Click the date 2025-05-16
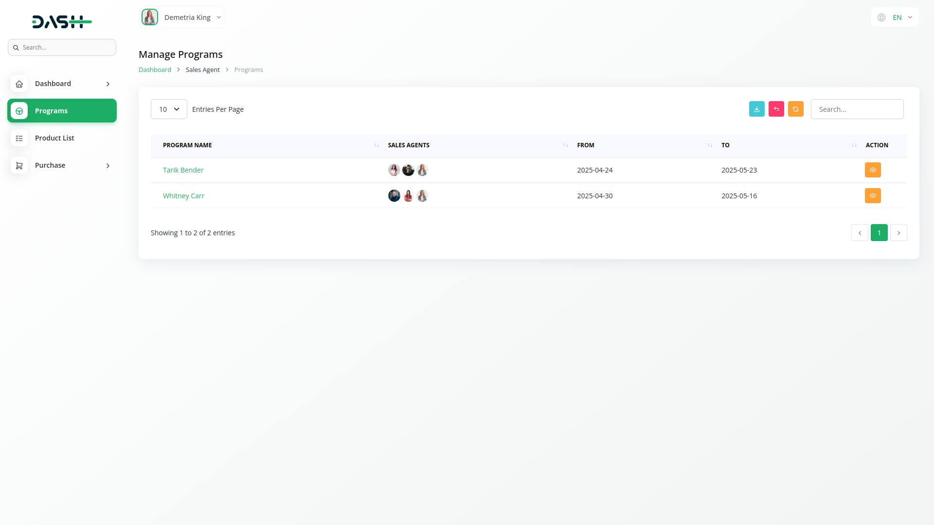This screenshot has height=525, width=934. tap(739, 196)
